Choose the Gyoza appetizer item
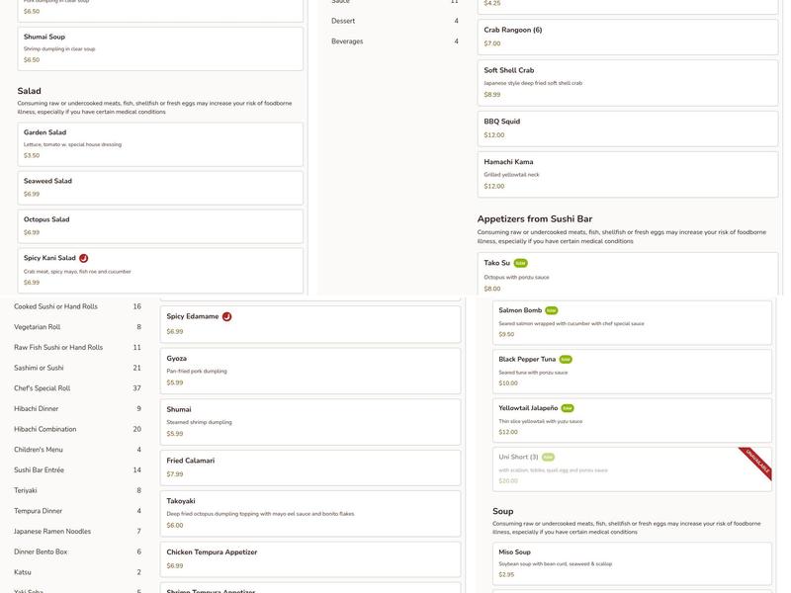 pos(309,371)
